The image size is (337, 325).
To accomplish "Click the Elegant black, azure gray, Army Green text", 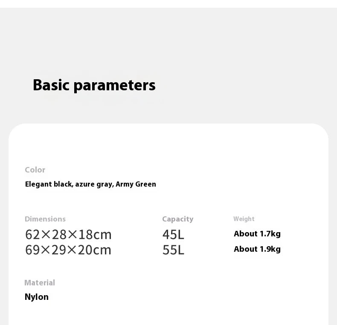I will coord(90,184).
